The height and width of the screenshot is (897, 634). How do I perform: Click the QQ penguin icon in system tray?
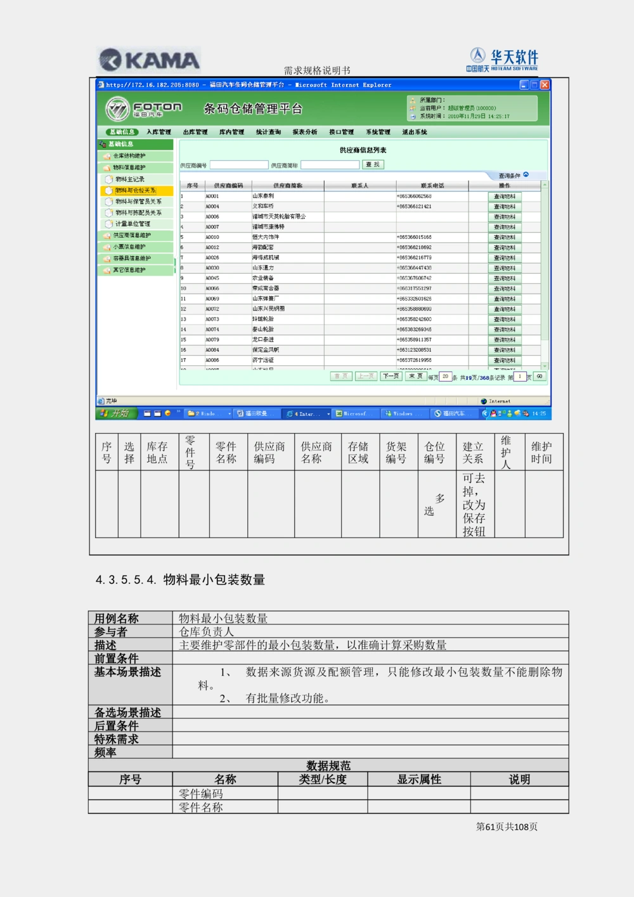(493, 413)
